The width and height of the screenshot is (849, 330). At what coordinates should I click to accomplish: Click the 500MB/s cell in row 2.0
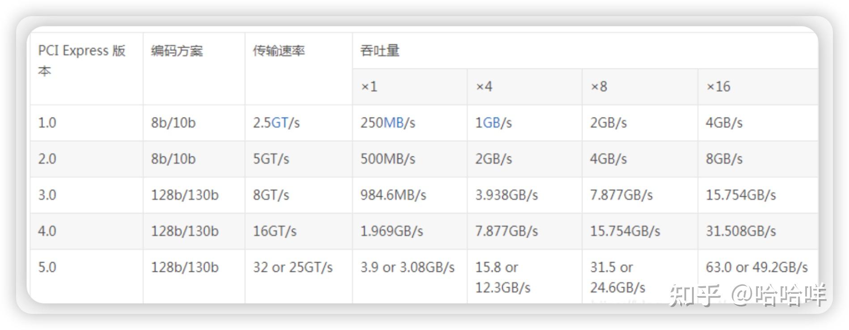[388, 159]
